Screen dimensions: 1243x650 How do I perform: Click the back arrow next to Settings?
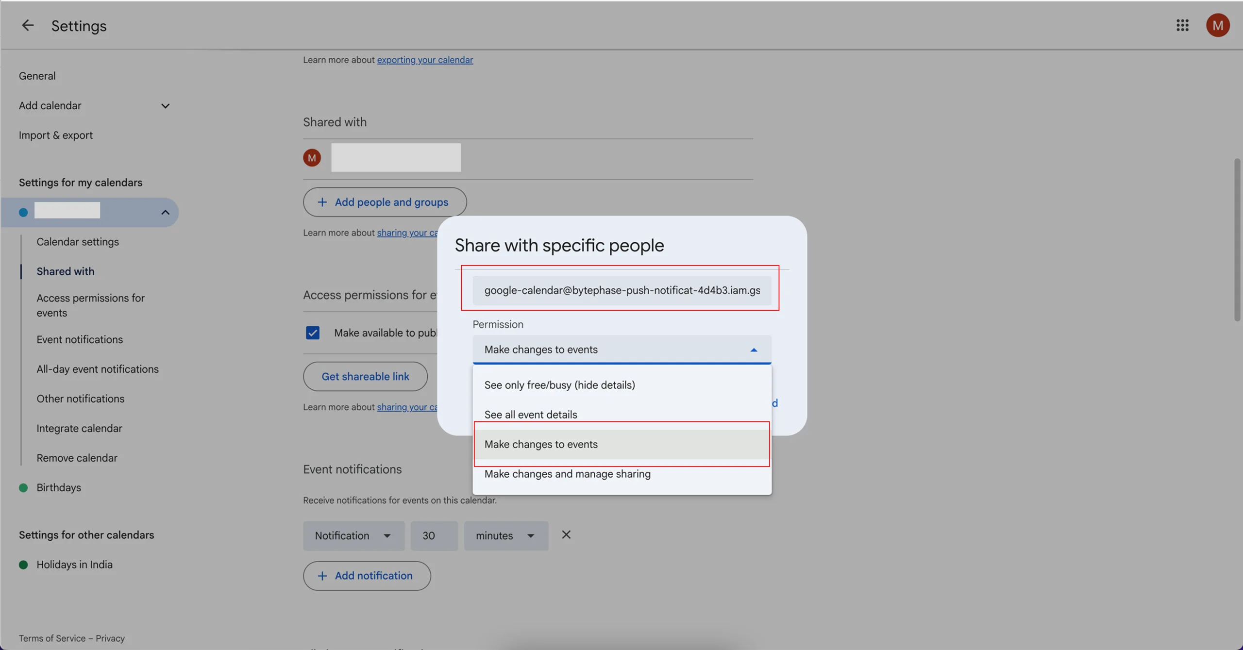click(28, 25)
